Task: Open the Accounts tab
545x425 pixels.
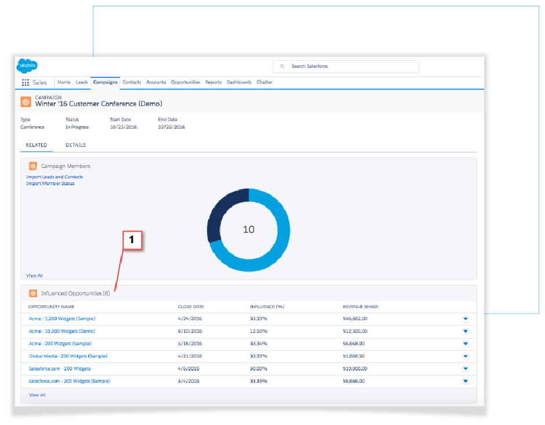Action: pos(156,82)
